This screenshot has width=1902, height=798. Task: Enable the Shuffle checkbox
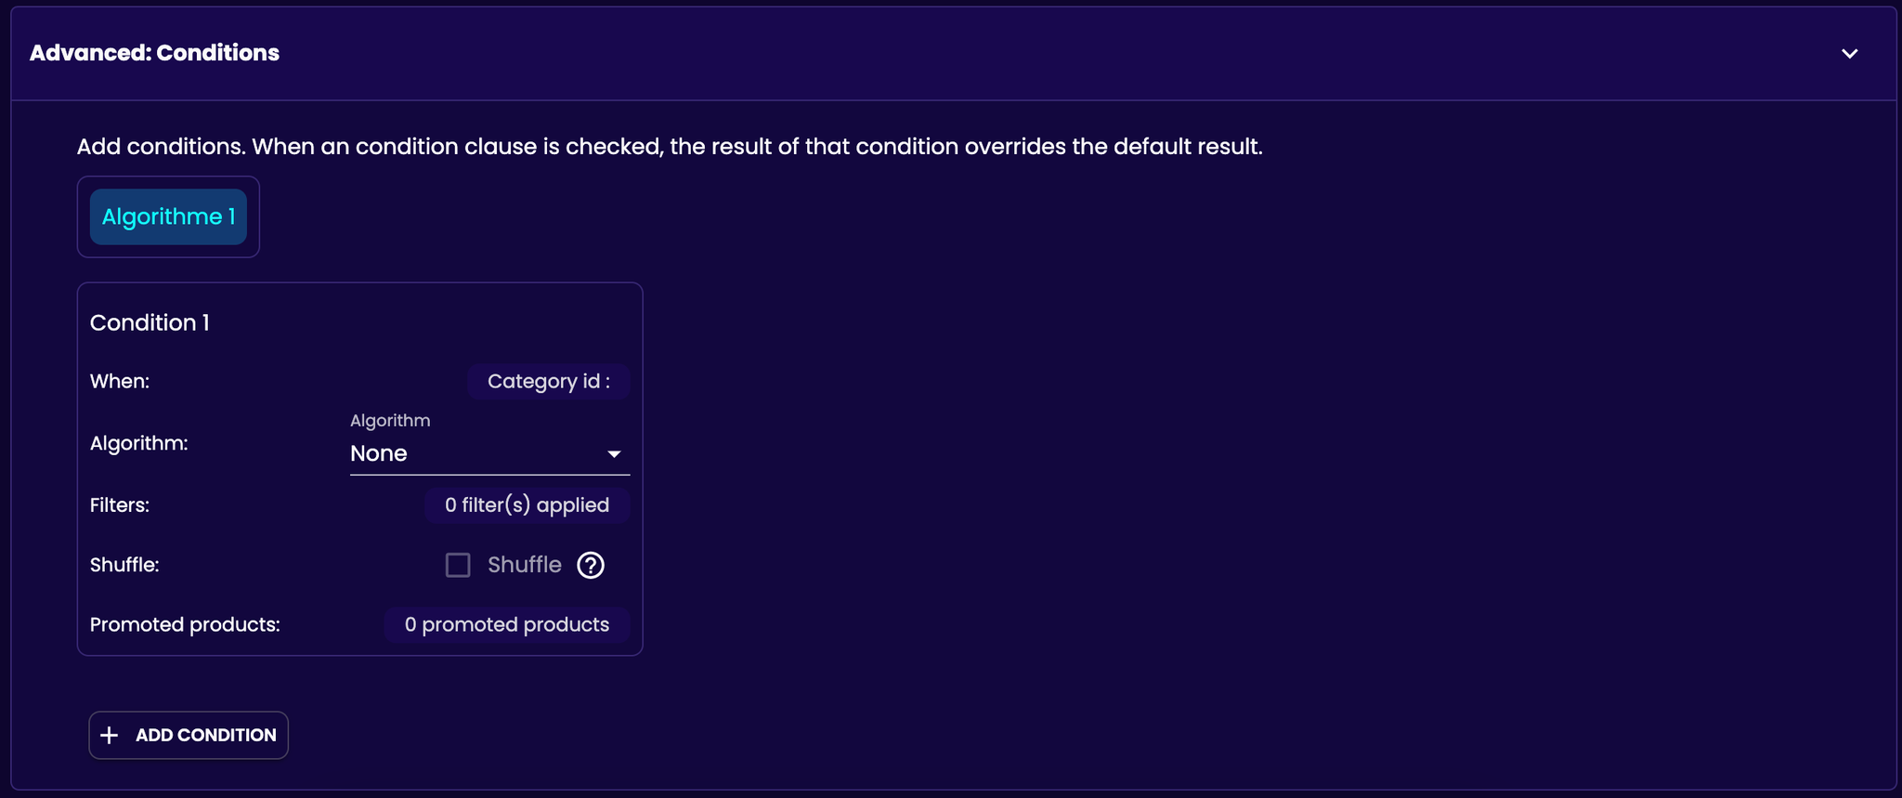(458, 565)
